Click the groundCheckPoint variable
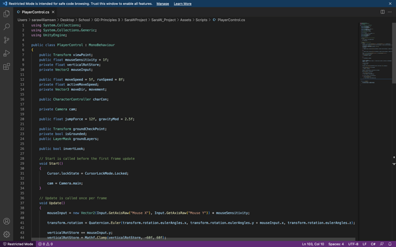This screenshot has height=247, width=396. click(90, 129)
